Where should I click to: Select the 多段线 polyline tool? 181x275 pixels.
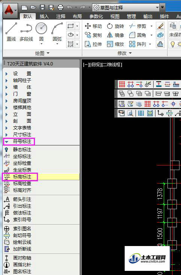point(26,32)
